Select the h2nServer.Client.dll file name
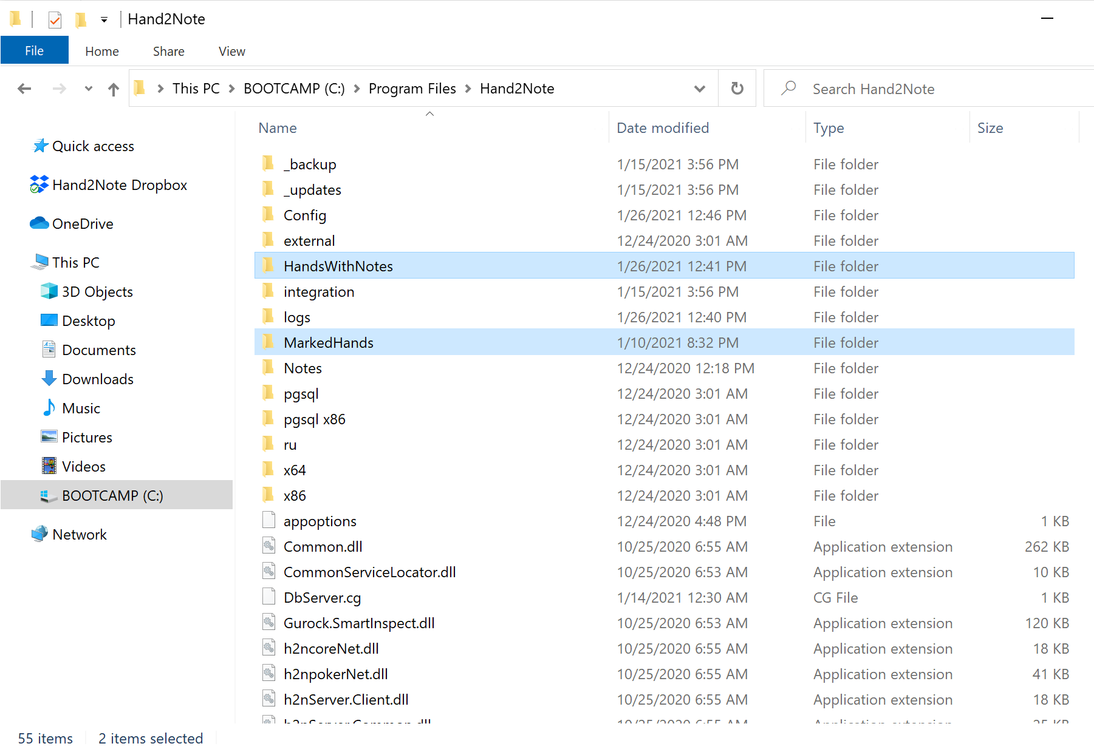The image size is (1094, 752). 346,700
